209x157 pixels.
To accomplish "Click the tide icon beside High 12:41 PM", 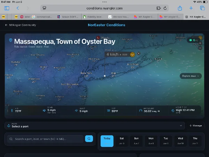I will 173,111.
